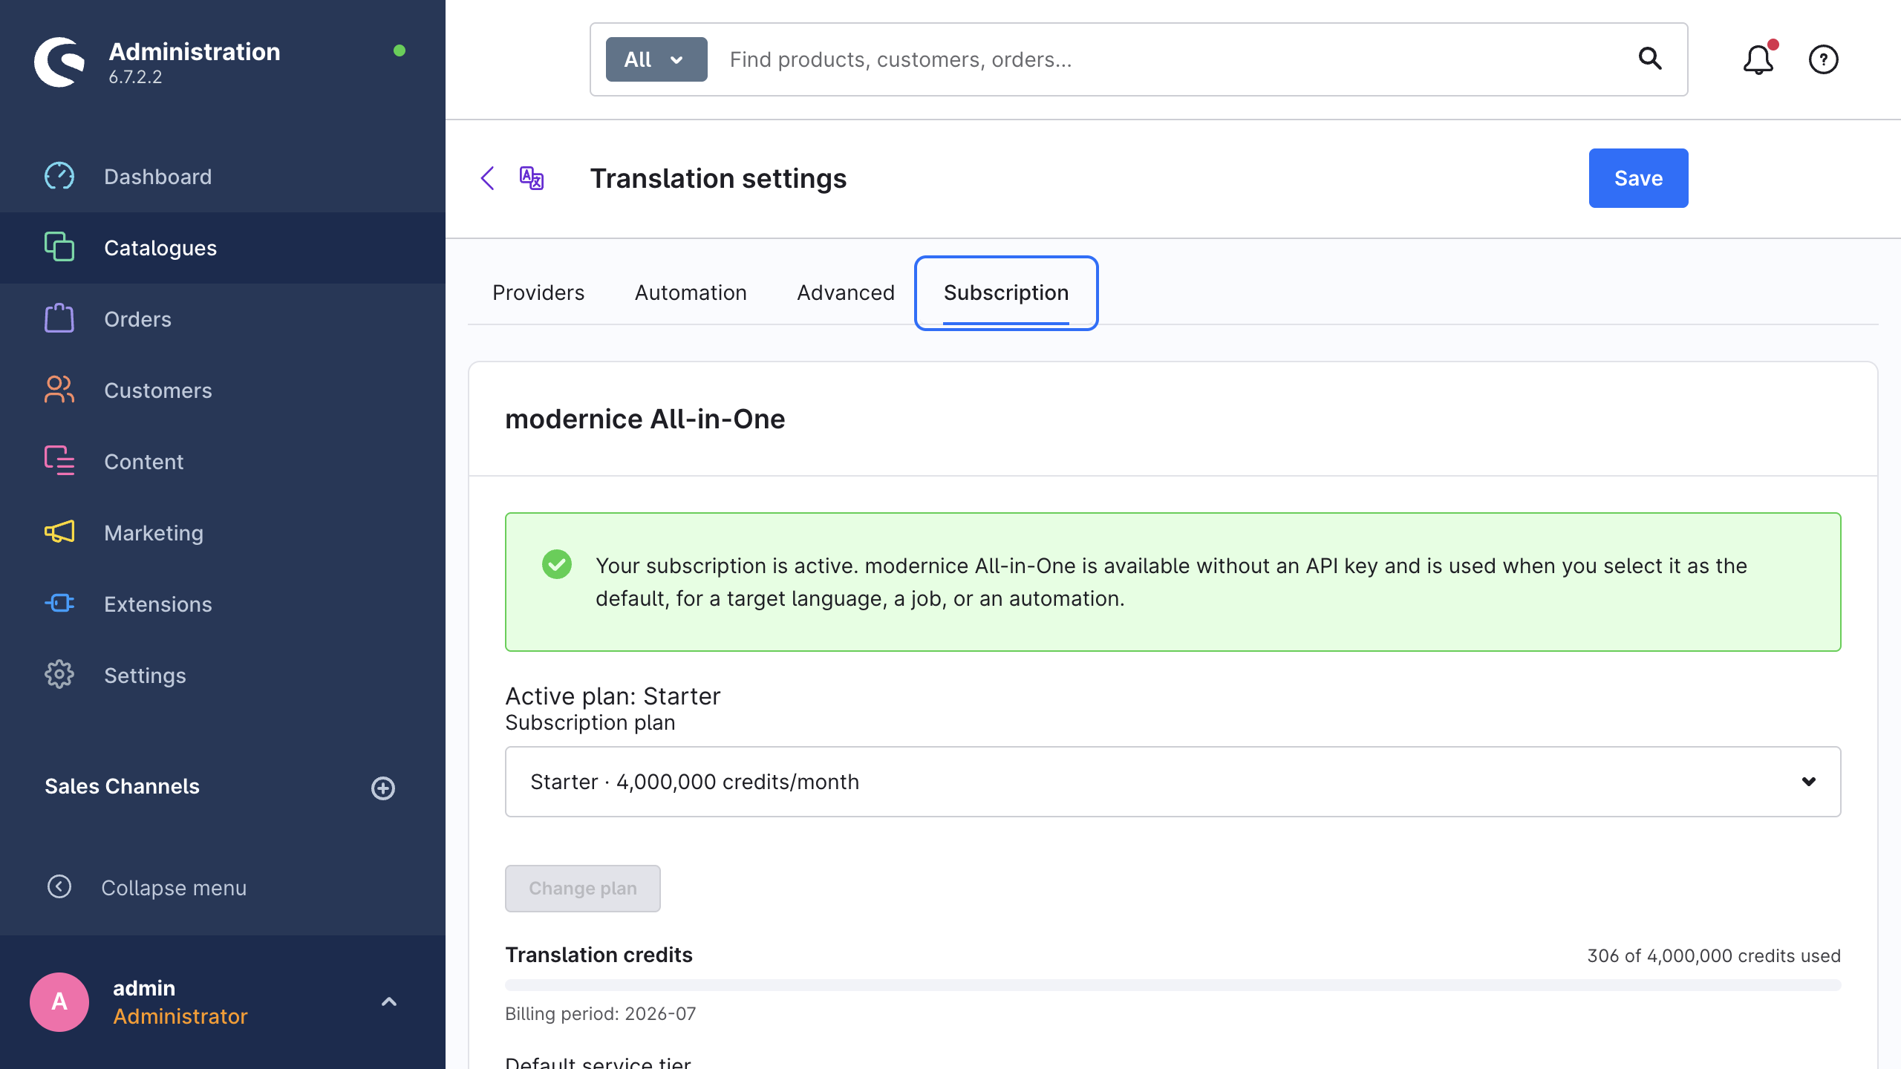Click the Orders bag icon
1901x1069 pixels.
coord(59,318)
